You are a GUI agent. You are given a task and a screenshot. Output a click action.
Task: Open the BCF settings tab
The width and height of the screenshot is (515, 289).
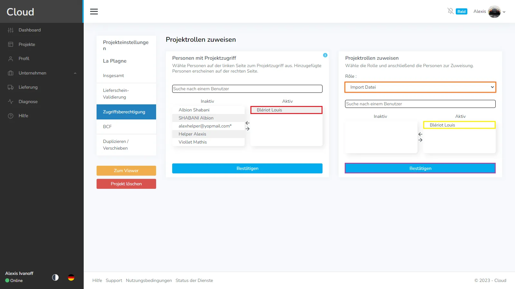126,127
